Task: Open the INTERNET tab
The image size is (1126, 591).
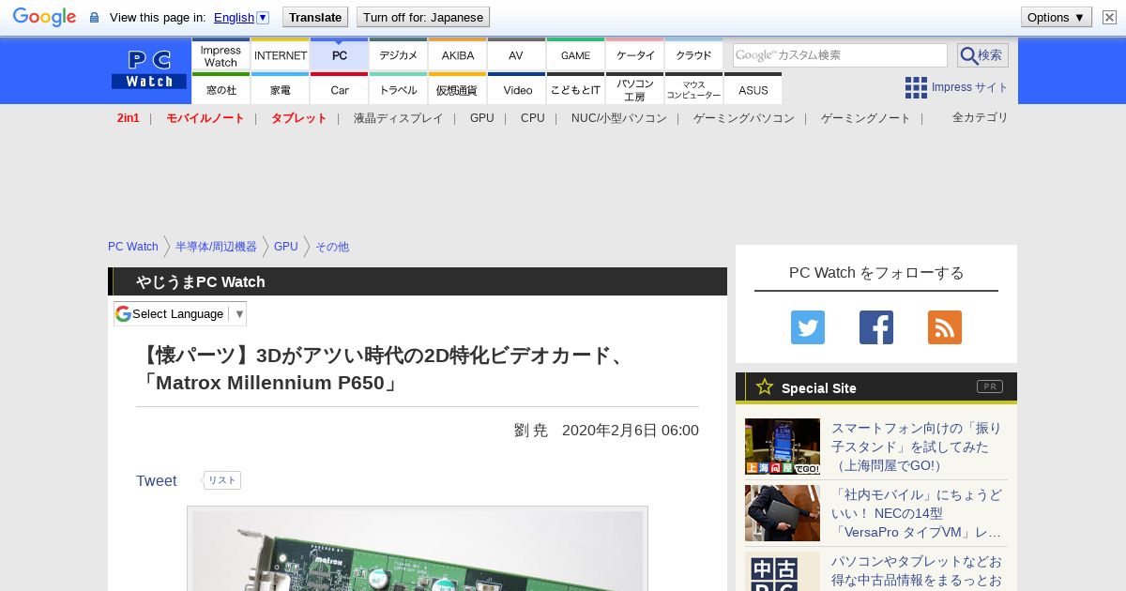Action: (x=281, y=54)
